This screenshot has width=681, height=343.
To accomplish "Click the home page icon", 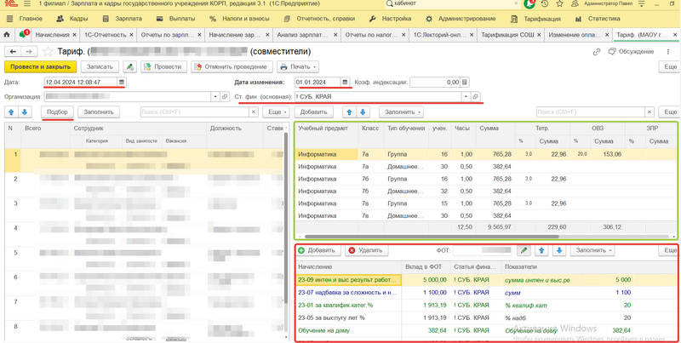I will click(7, 35).
